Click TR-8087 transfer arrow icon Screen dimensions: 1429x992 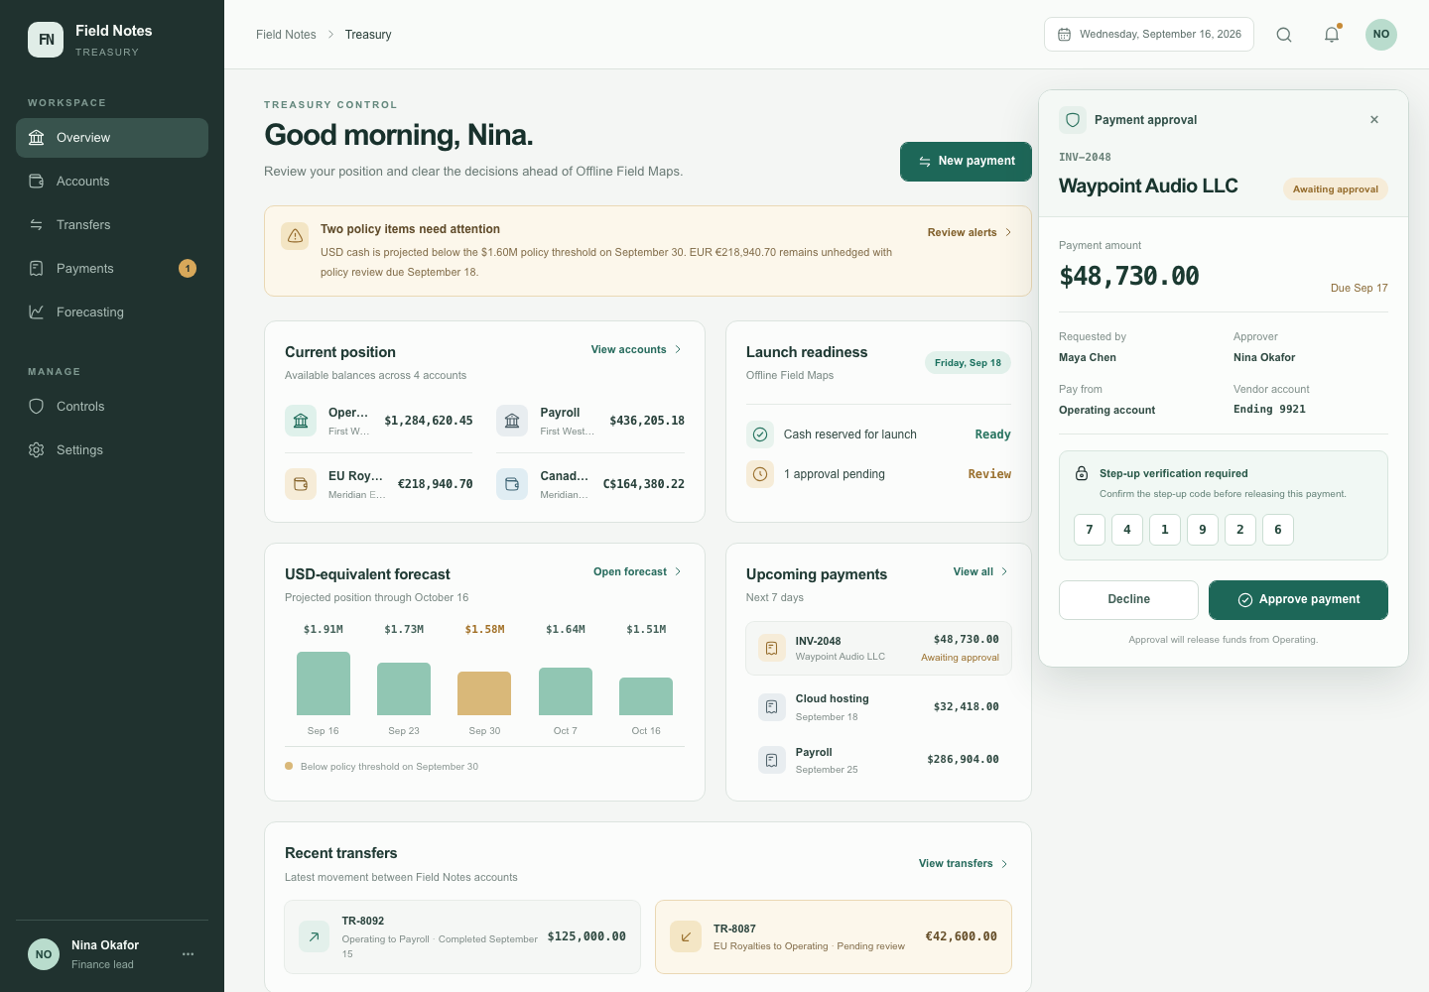tap(686, 936)
